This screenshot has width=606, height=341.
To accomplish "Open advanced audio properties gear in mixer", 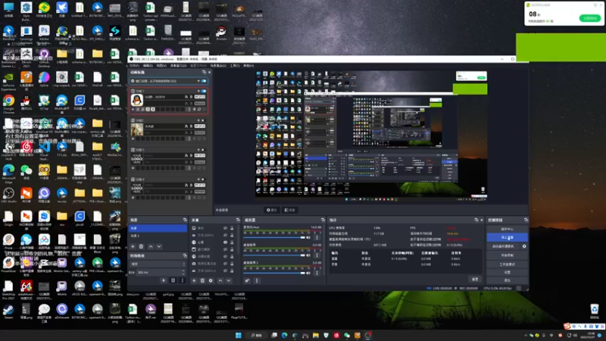I will tap(247, 280).
